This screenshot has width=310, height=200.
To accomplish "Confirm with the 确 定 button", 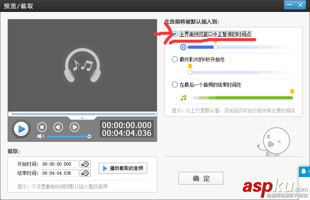I will (x=201, y=178).
